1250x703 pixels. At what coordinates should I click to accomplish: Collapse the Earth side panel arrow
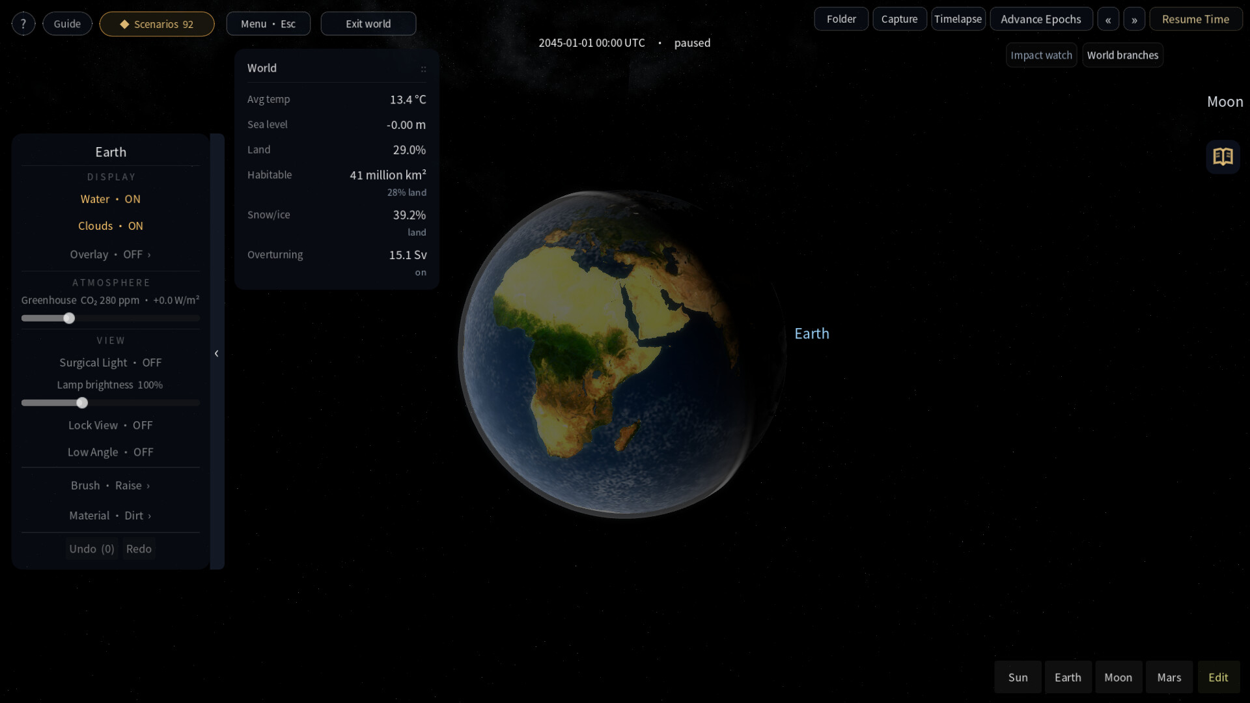pos(217,352)
